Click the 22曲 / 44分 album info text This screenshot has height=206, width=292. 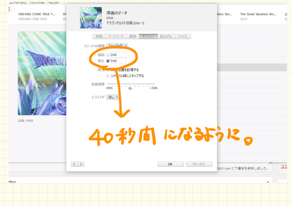click(x=25, y=121)
